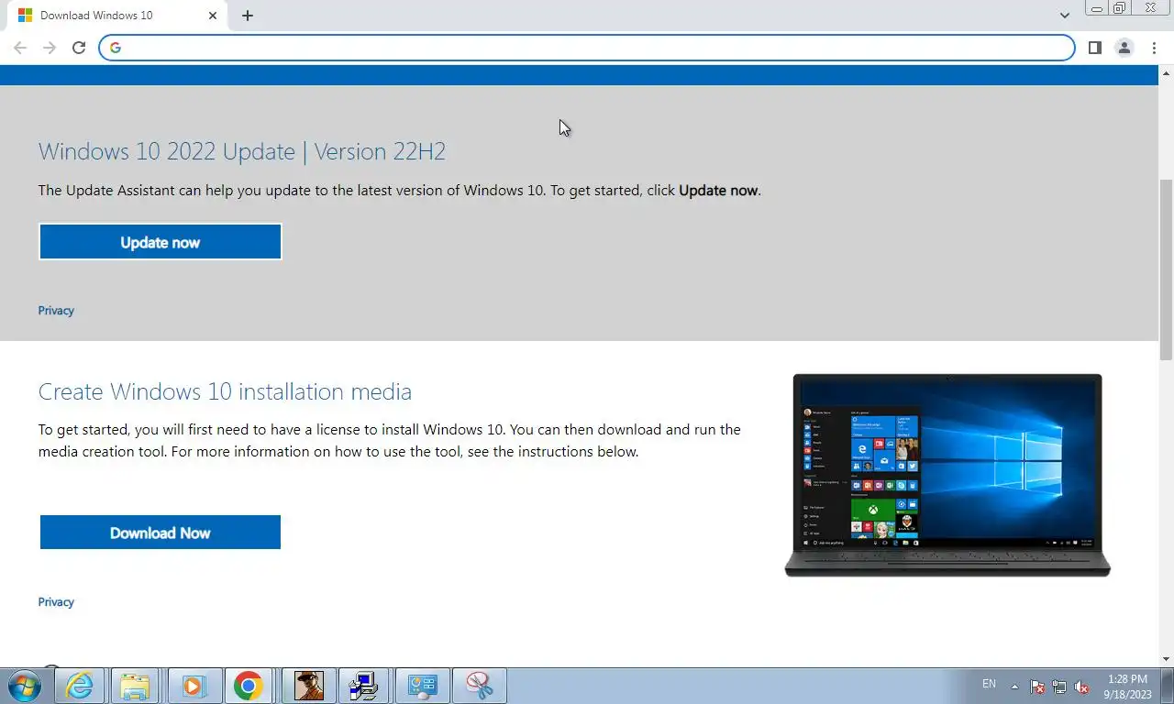Select the Download Windows 10 tab

tap(116, 16)
